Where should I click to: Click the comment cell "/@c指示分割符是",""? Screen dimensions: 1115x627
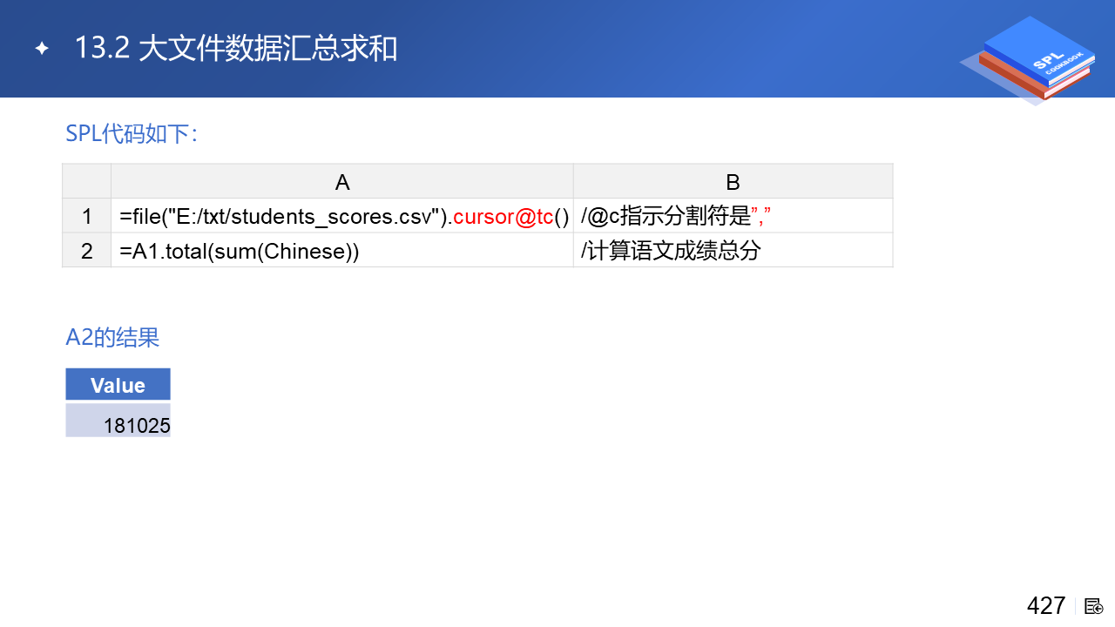coord(733,216)
